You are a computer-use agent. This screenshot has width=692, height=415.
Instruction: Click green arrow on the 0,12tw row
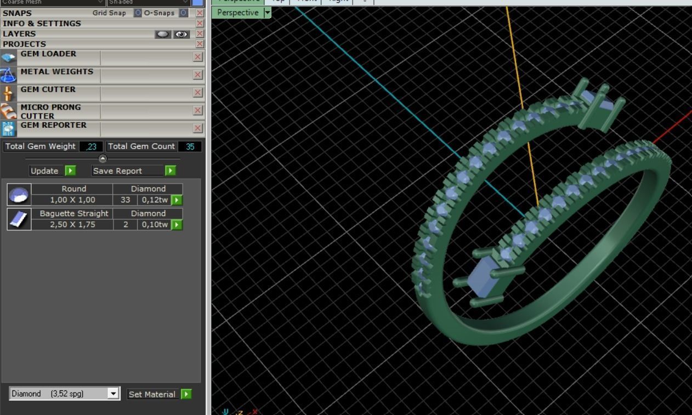tap(177, 200)
